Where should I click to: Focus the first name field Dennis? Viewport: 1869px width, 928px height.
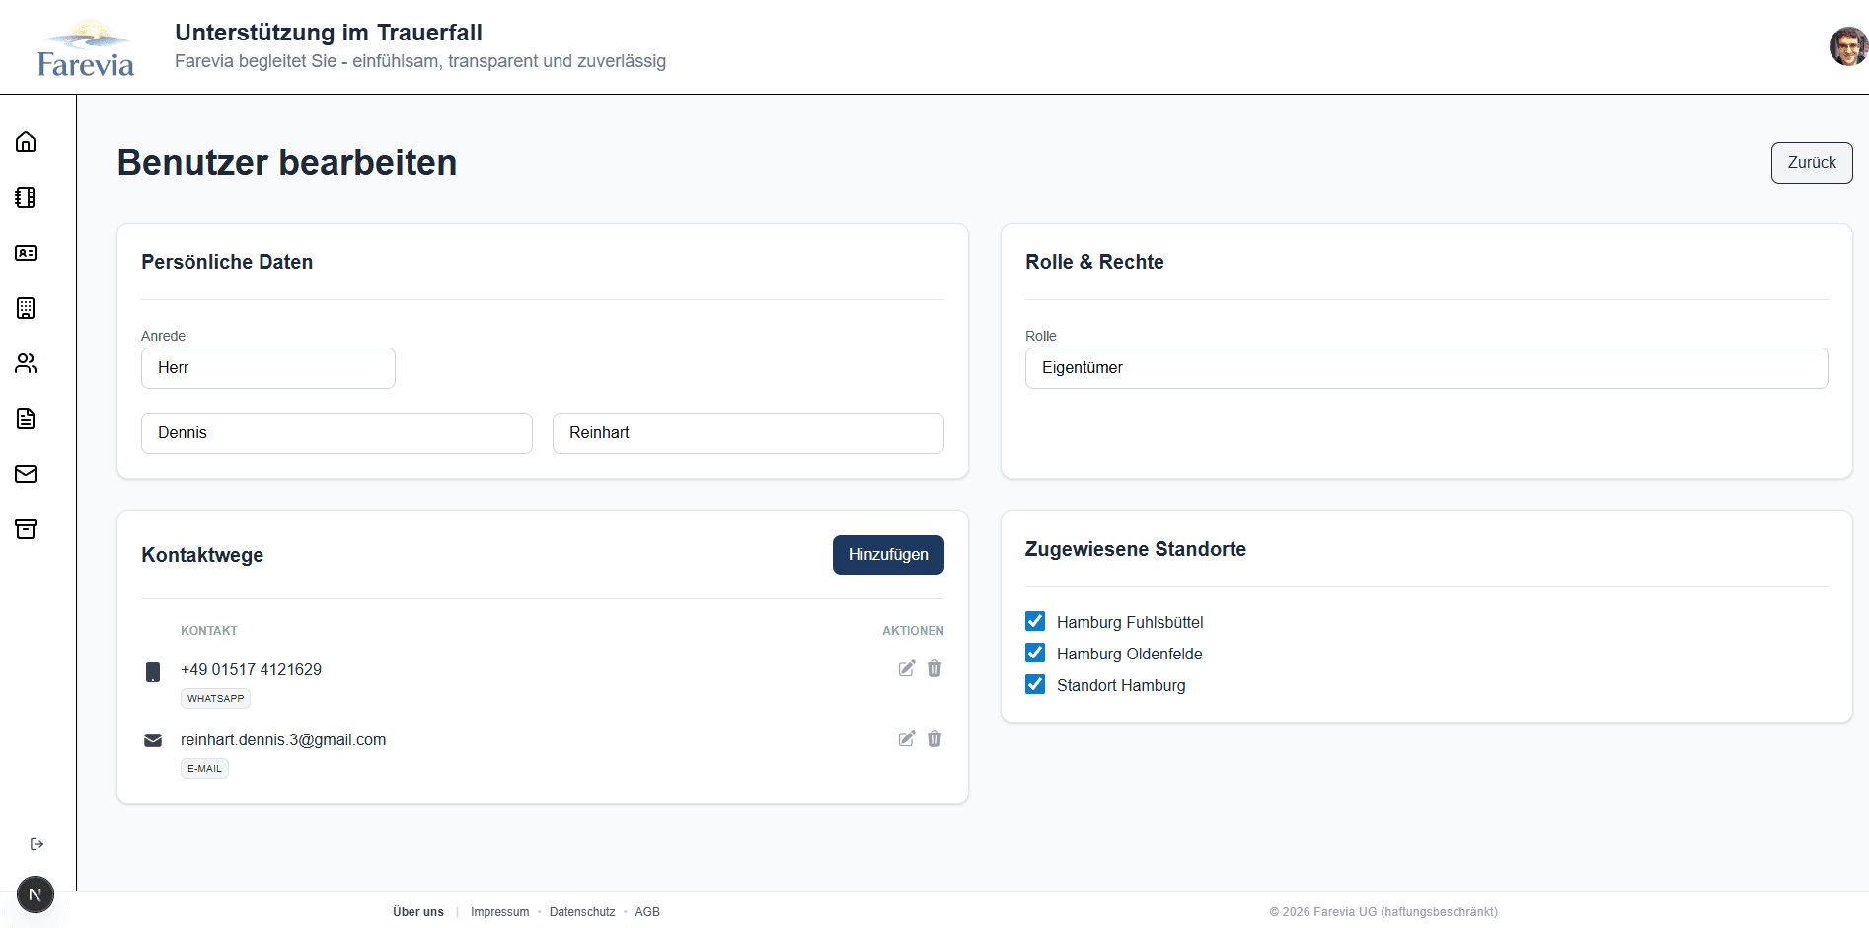pyautogui.click(x=336, y=433)
